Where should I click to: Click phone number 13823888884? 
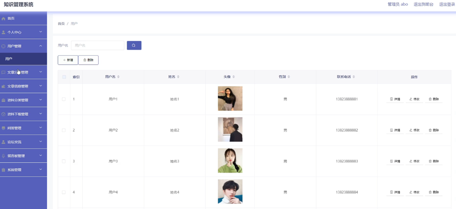coord(347,192)
